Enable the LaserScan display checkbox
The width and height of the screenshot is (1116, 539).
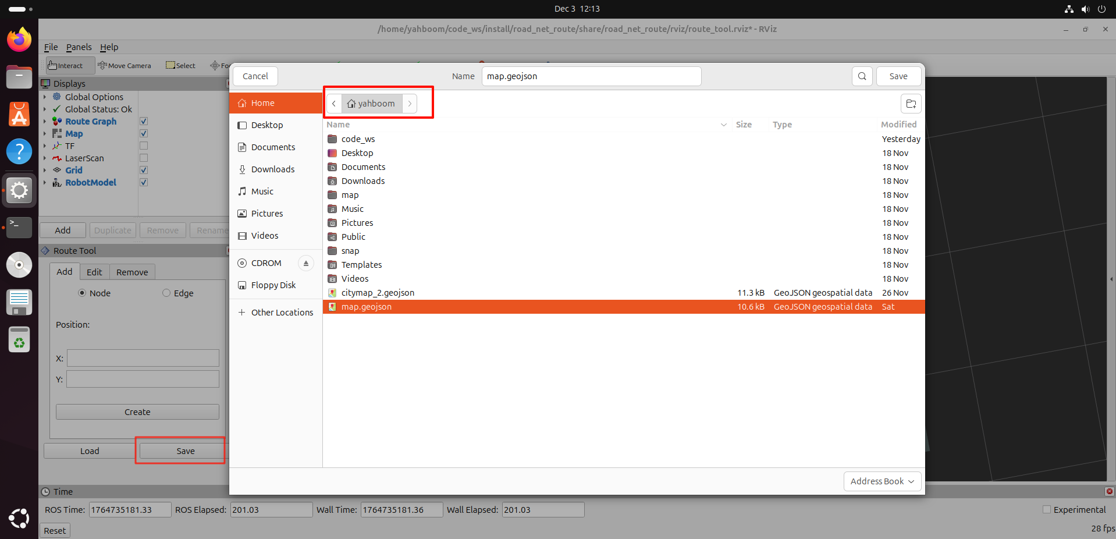[144, 158]
